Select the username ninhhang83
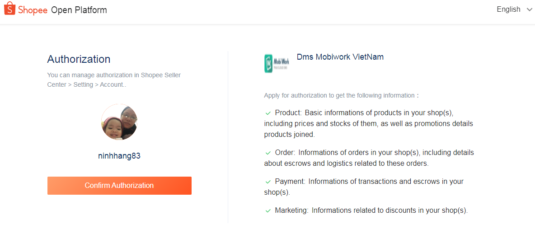 [119, 156]
